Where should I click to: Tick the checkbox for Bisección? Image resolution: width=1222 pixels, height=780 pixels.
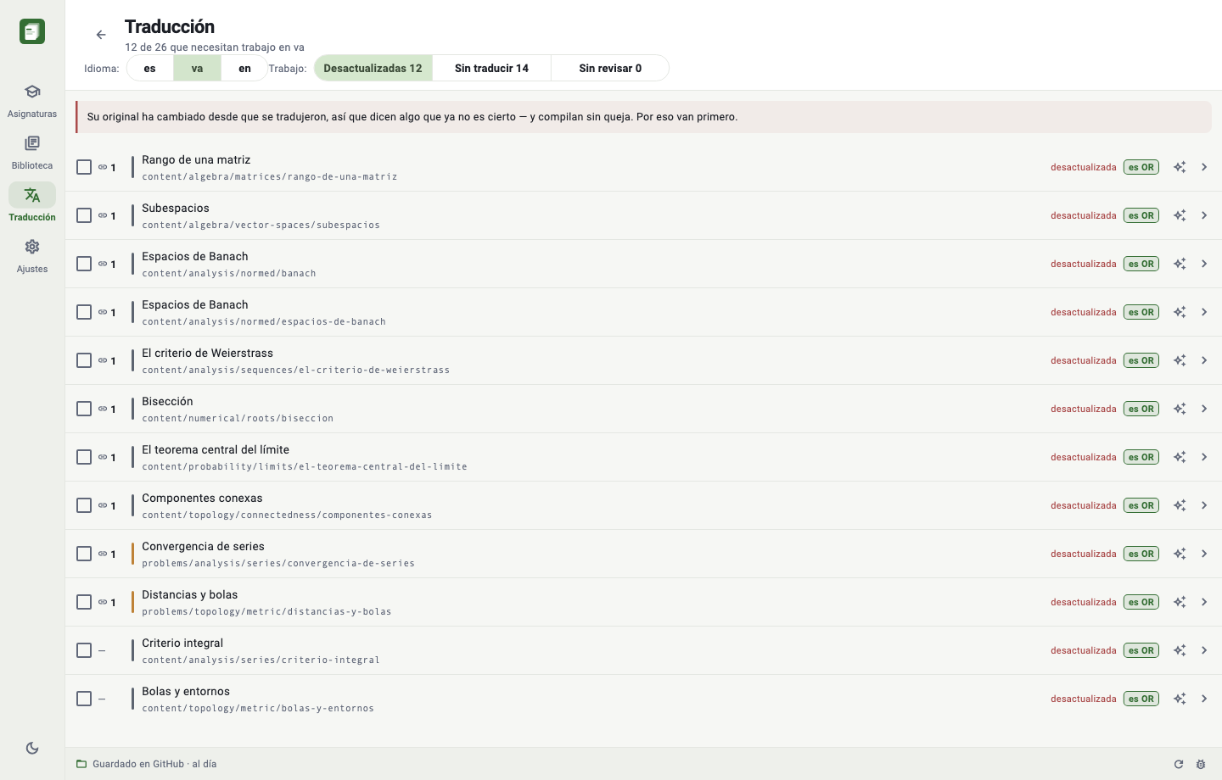coord(84,409)
